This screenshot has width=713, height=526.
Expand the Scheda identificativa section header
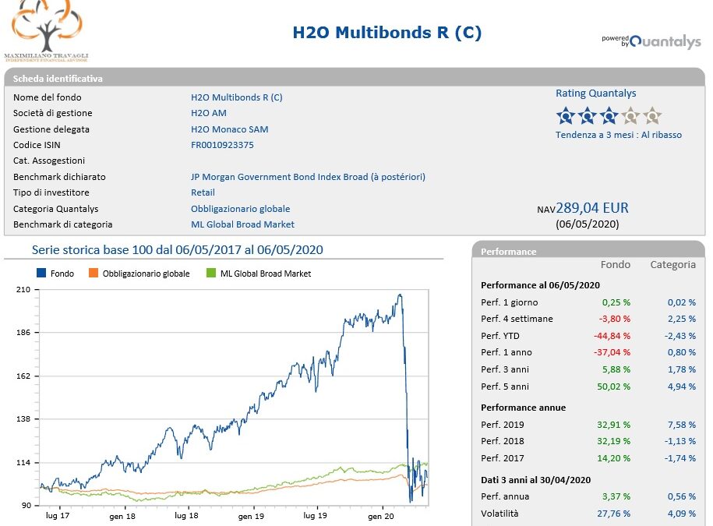pos(58,78)
